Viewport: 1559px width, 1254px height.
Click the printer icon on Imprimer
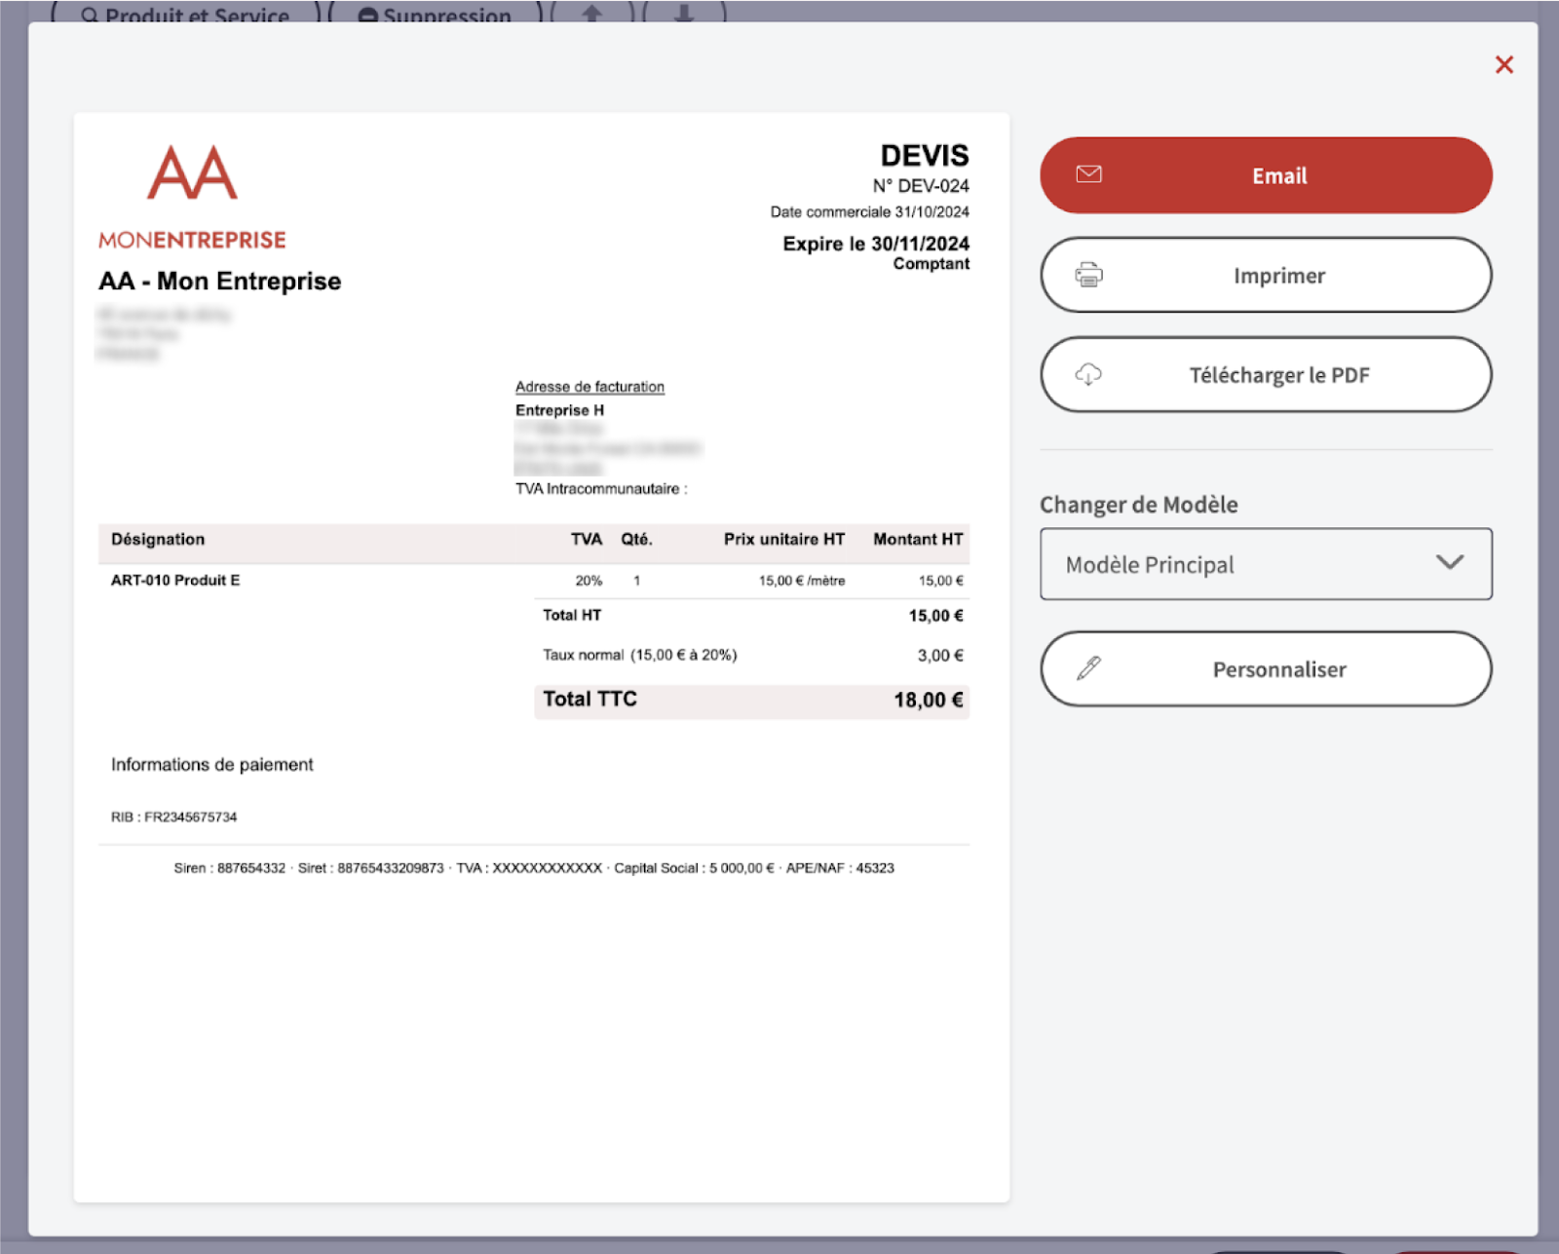(x=1088, y=275)
